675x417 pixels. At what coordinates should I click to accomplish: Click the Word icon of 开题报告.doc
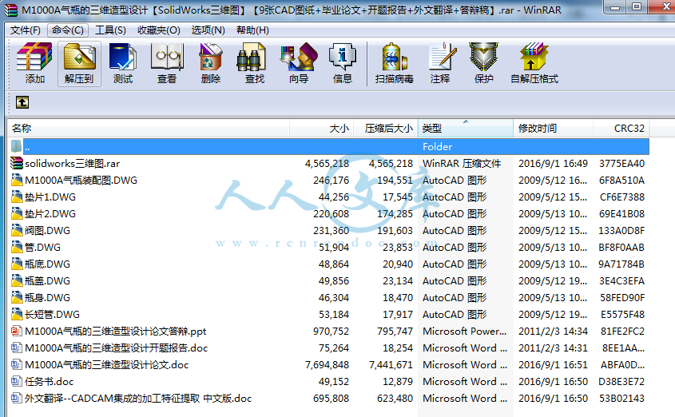pos(16,347)
